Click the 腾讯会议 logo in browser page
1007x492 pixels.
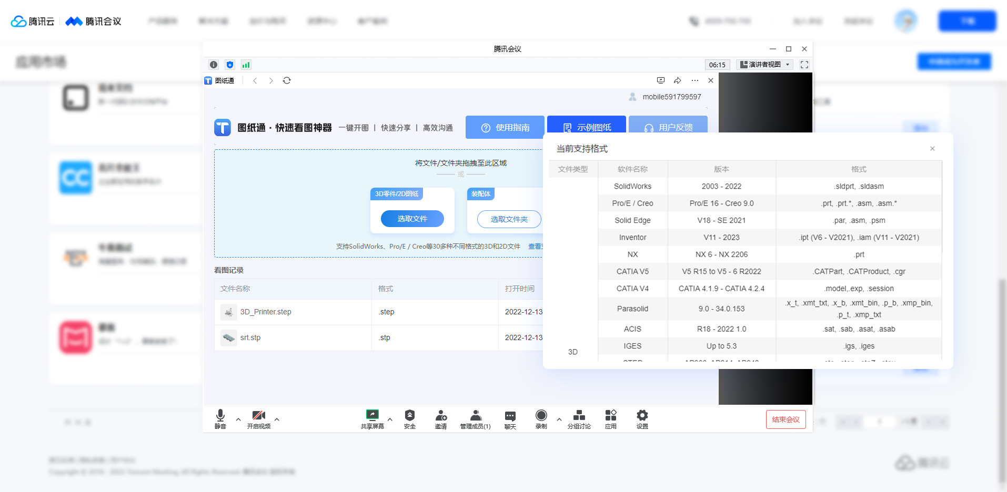coord(93,21)
